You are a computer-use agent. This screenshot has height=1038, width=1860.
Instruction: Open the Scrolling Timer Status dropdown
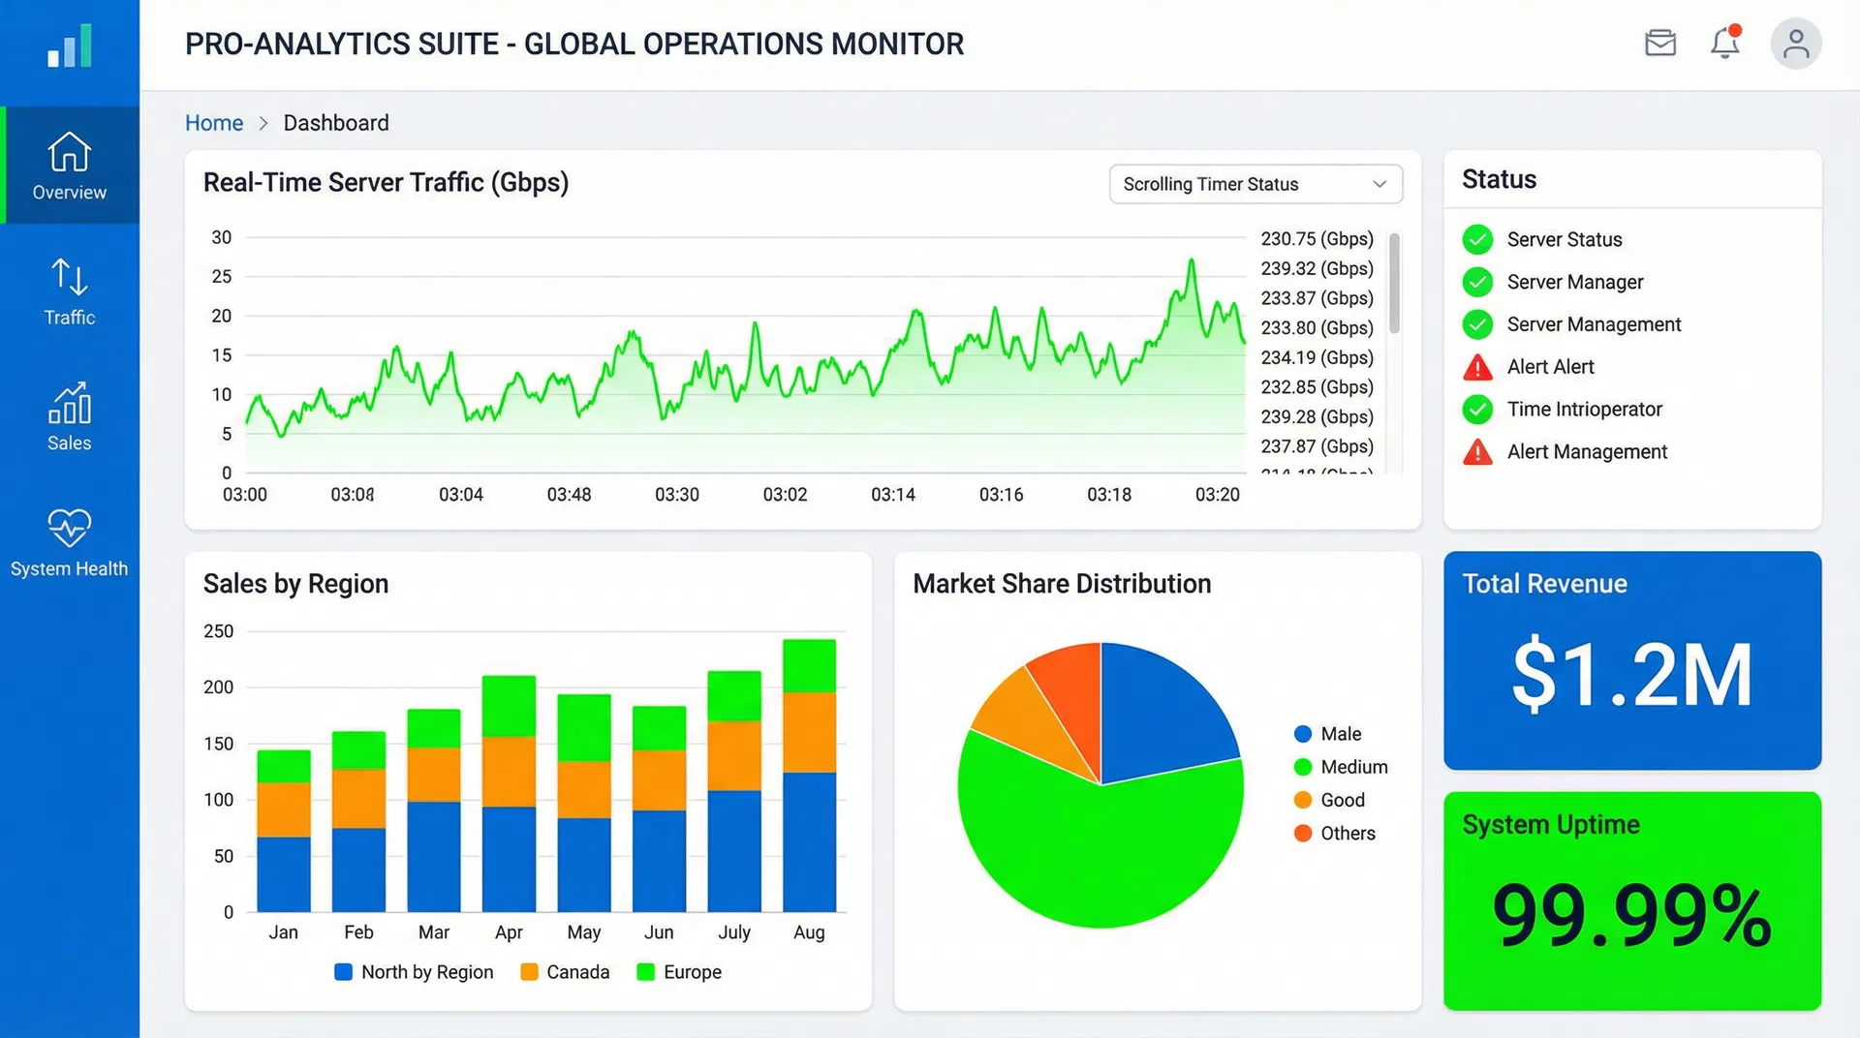tap(1255, 184)
